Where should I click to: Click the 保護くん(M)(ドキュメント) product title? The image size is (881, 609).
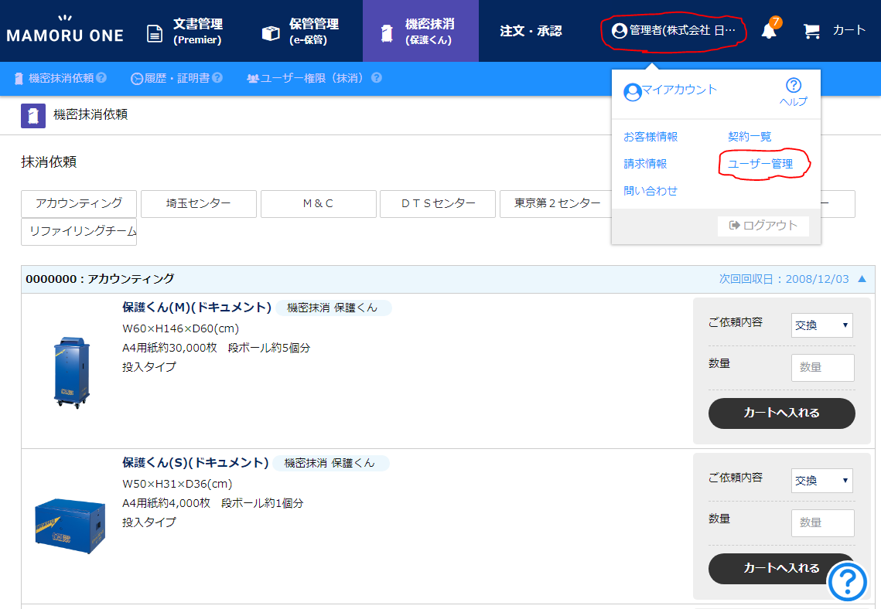196,308
